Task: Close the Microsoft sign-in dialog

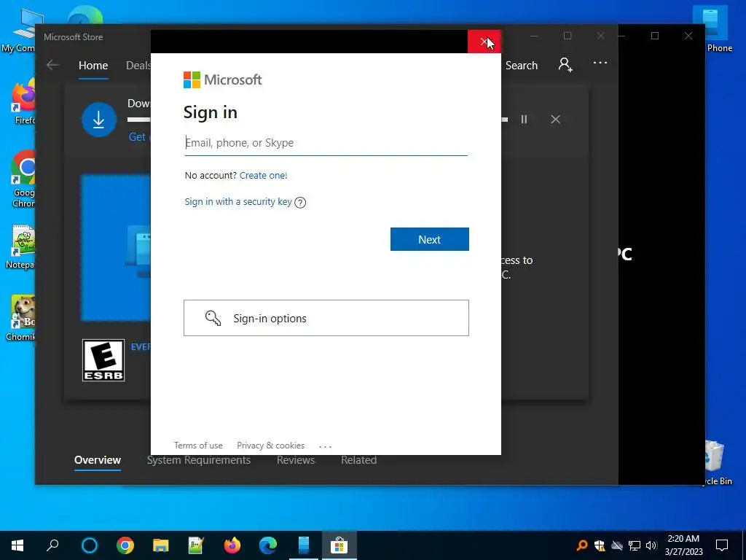Action: 484,42
